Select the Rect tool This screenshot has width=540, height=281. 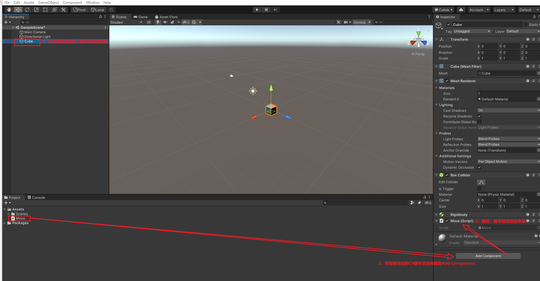tap(45, 10)
